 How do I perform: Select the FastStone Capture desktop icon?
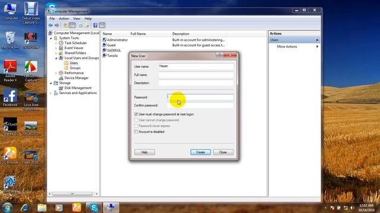pyautogui.click(x=31, y=71)
